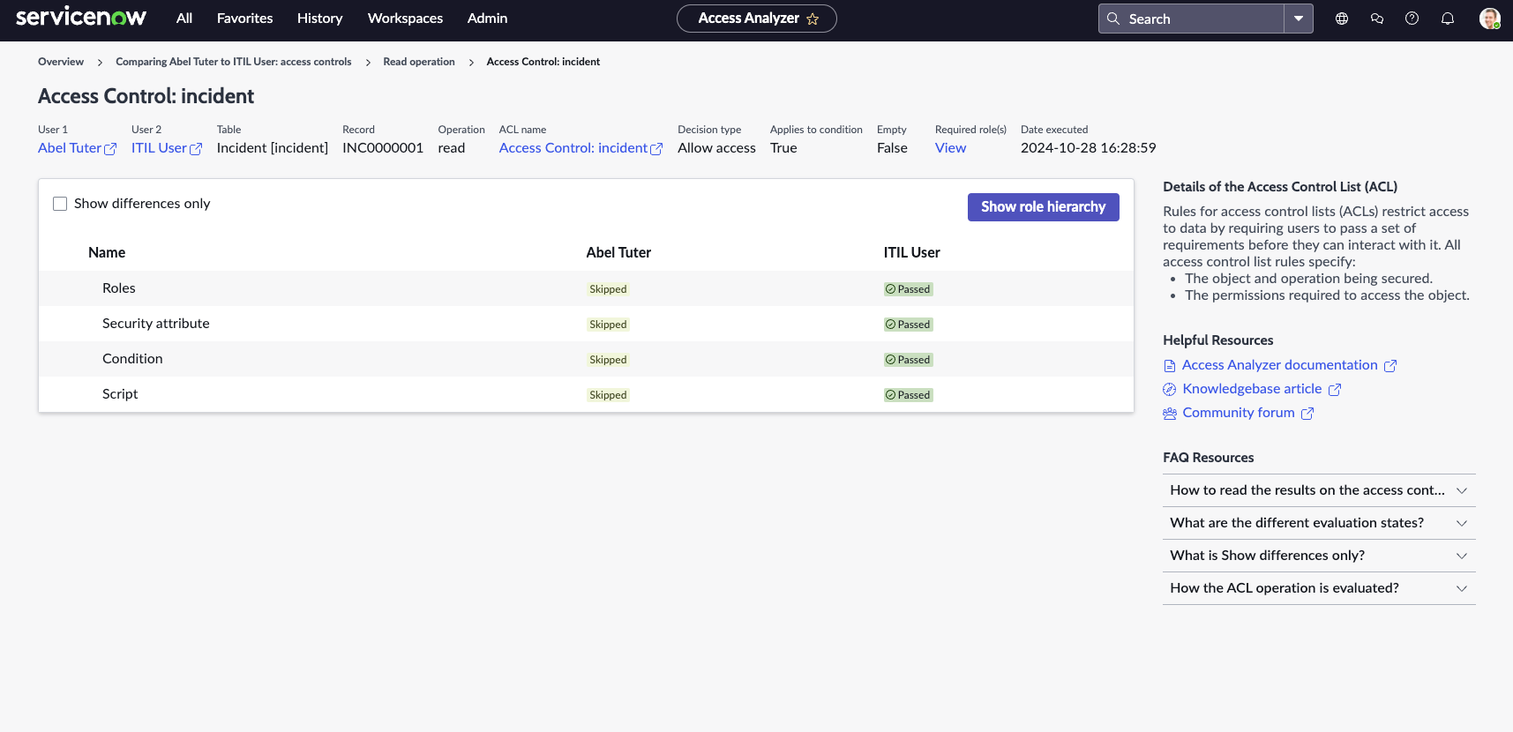The height and width of the screenshot is (732, 1513).
Task: Open the Admin menu
Action: click(x=488, y=19)
